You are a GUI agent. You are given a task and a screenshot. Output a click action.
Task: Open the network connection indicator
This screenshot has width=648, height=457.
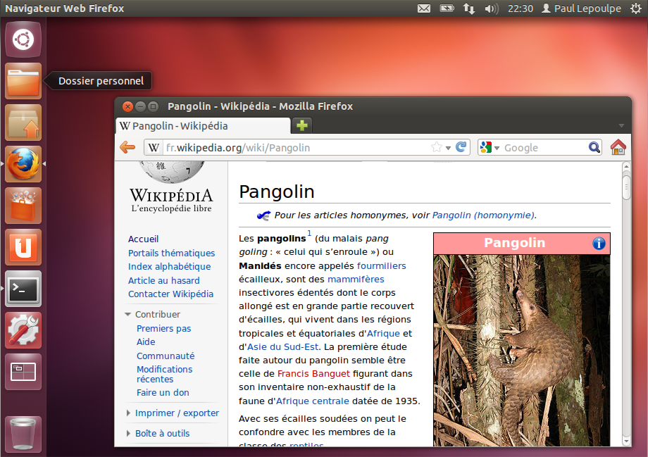click(x=469, y=8)
